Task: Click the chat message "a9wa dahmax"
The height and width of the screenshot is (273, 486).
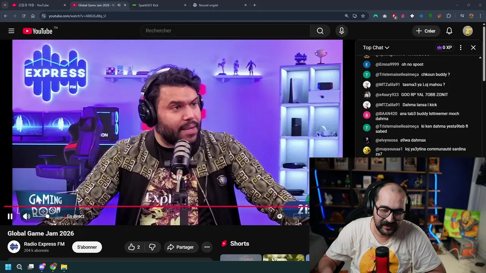Action: pos(413,140)
